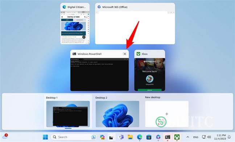This screenshot has height=142, width=235.
Task: Open Microsoft Edge from taskbar
Action: [140, 137]
